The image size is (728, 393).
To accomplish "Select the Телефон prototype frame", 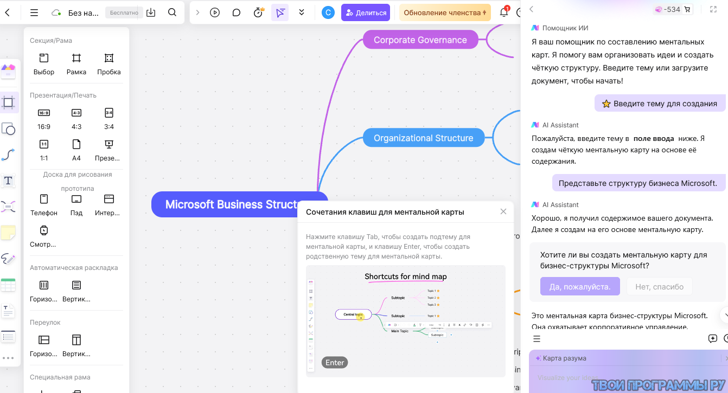I will 44,205.
